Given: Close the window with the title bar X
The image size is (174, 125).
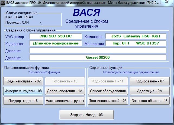Looking at the screenshot, I should click(167, 2).
